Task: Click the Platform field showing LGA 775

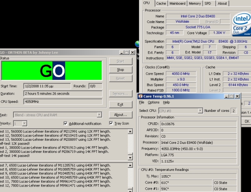Action: pos(198,155)
